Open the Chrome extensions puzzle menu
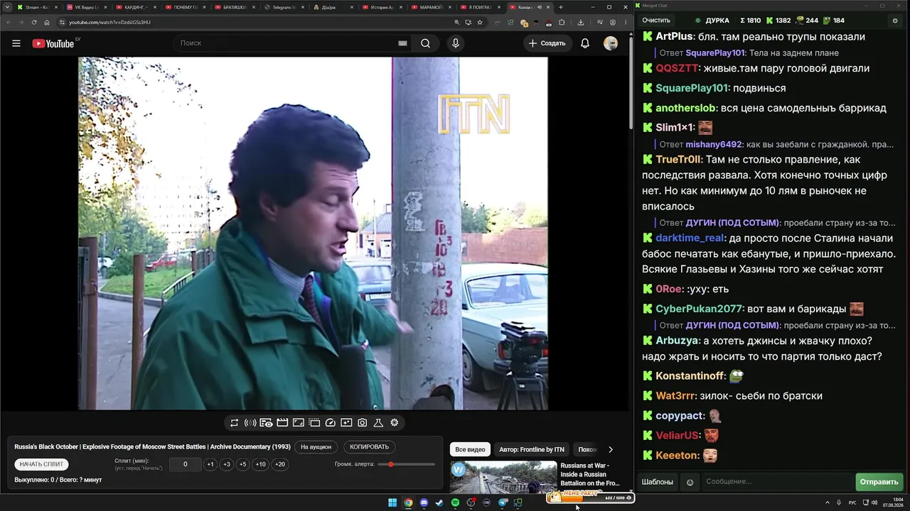The height and width of the screenshot is (511, 910). click(x=562, y=22)
